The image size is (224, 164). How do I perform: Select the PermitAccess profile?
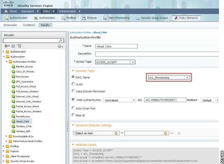click(x=23, y=116)
